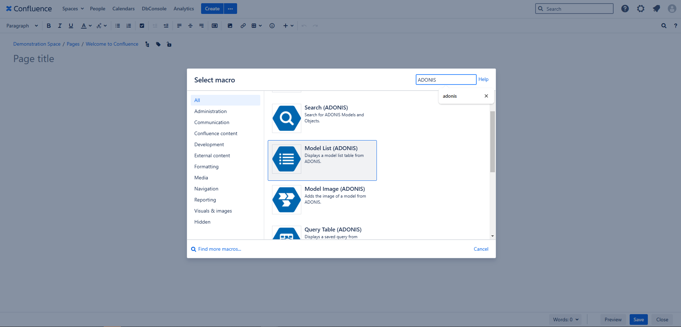This screenshot has width=681, height=327.
Task: Cancel the Select macro dialog
Action: coord(481,249)
